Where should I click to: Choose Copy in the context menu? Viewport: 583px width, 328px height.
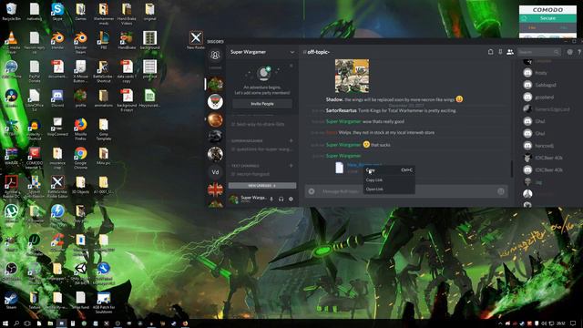[x=389, y=170]
